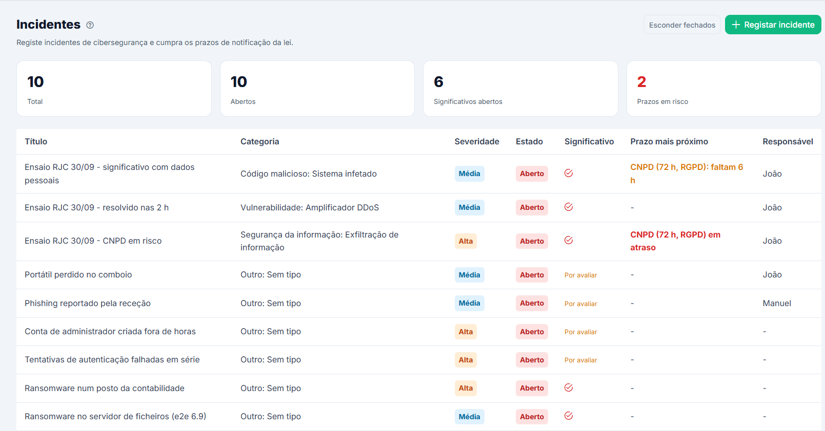Open the Portátil perdido no comboio incident
825x431 pixels.
point(78,275)
